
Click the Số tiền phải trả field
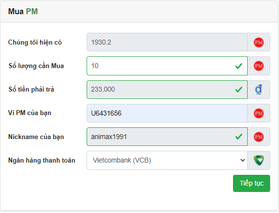(167, 90)
